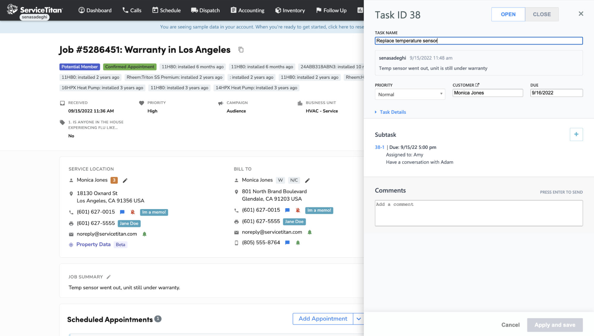Click the blue chat icon beside (805) 555-8764
This screenshot has height=336, width=594.
click(x=287, y=243)
